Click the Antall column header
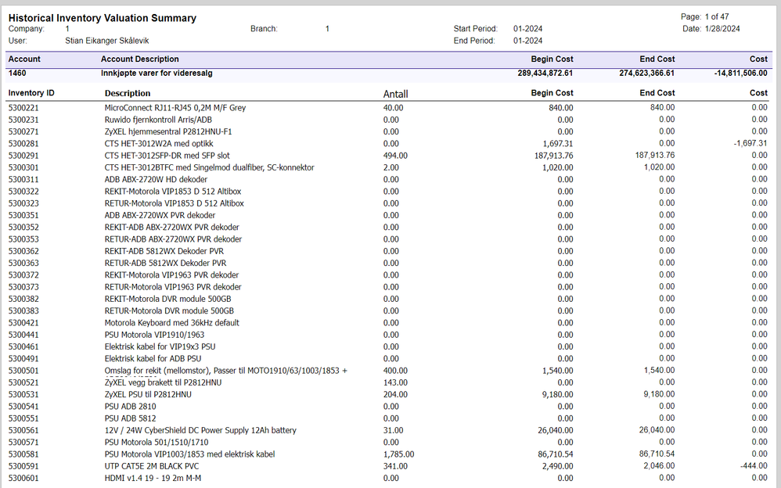Image resolution: width=781 pixels, height=488 pixels. (395, 94)
